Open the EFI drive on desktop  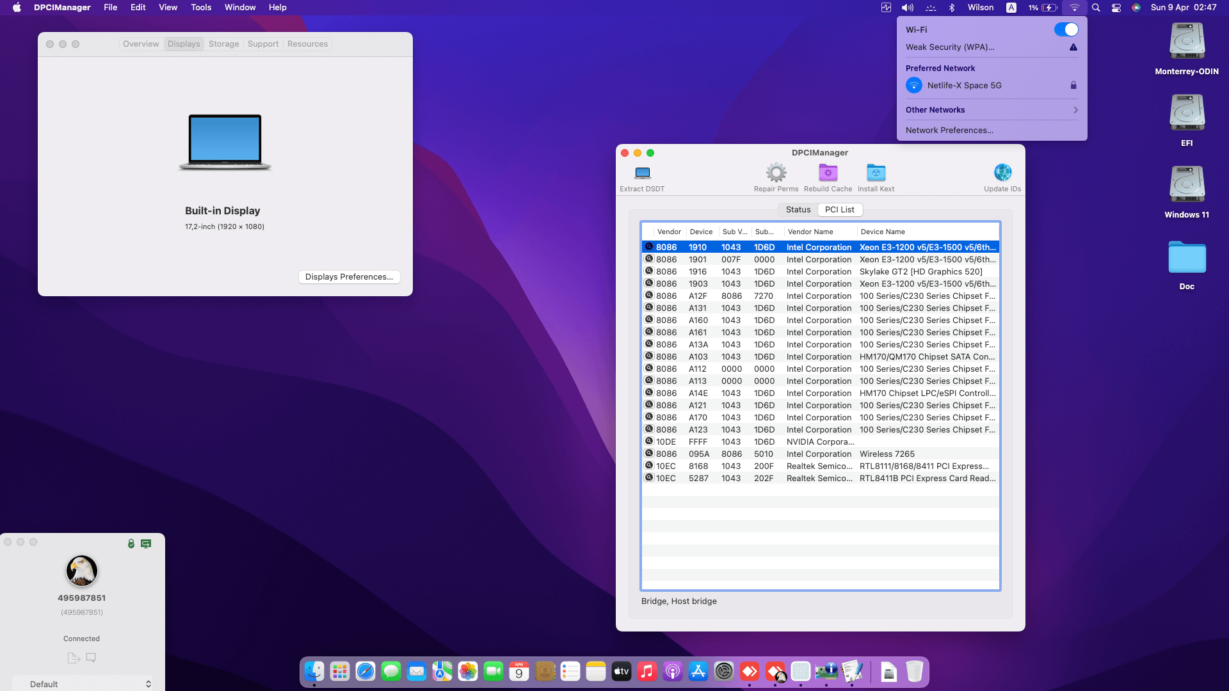tap(1187, 113)
